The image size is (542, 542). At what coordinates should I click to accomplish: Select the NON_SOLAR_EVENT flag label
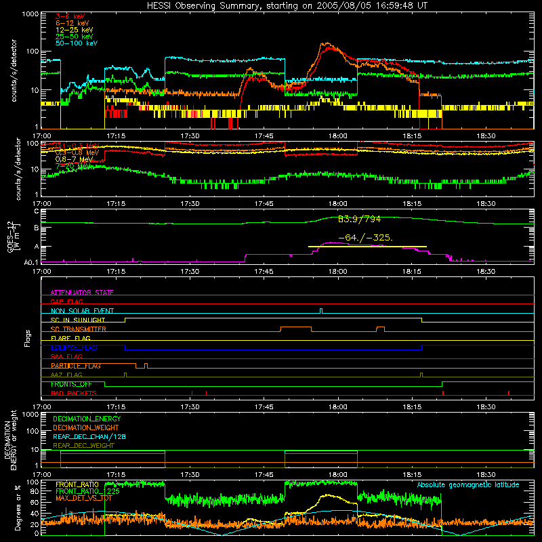(x=82, y=311)
